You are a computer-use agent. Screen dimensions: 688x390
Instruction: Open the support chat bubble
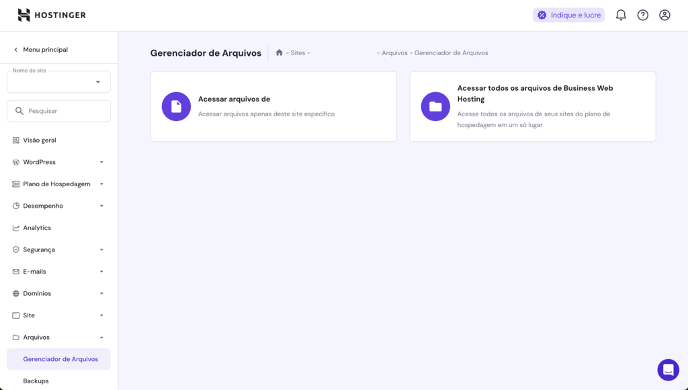668,369
